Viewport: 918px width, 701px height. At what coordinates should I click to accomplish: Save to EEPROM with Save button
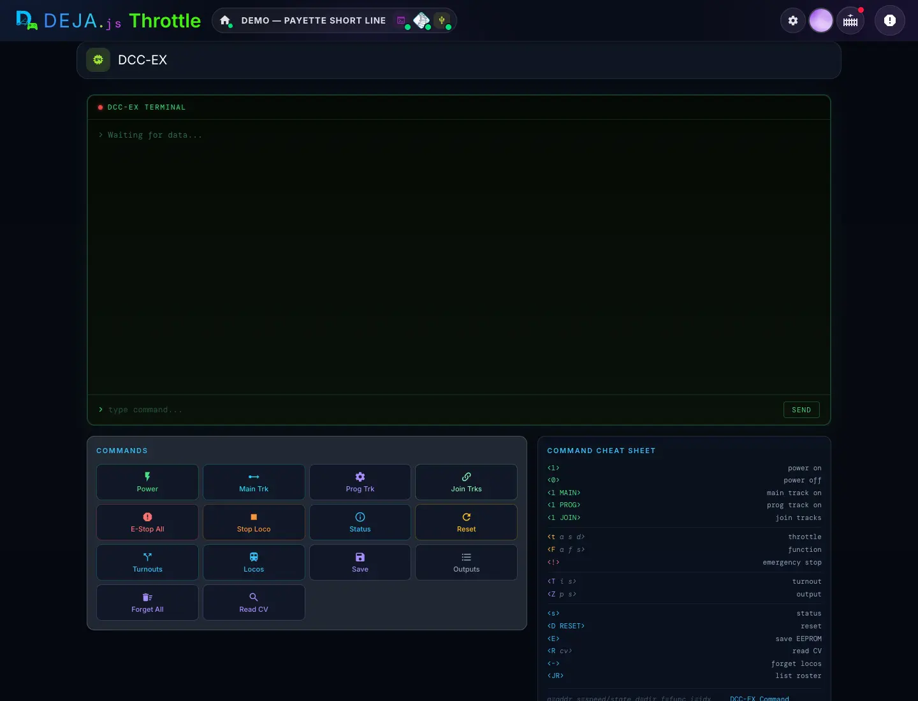360,562
